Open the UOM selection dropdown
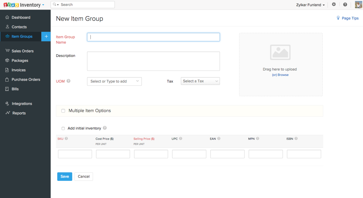 (x=114, y=81)
